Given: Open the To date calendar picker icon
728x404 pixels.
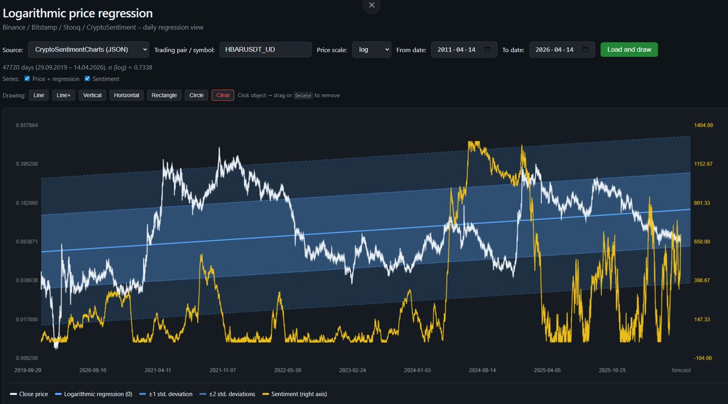Looking at the screenshot, I should click(x=586, y=50).
